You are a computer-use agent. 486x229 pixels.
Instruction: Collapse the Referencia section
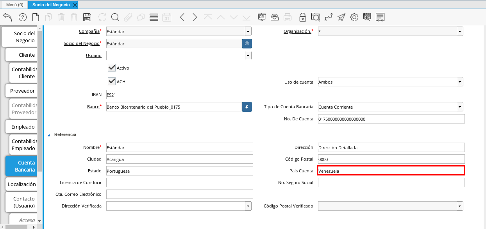point(49,135)
